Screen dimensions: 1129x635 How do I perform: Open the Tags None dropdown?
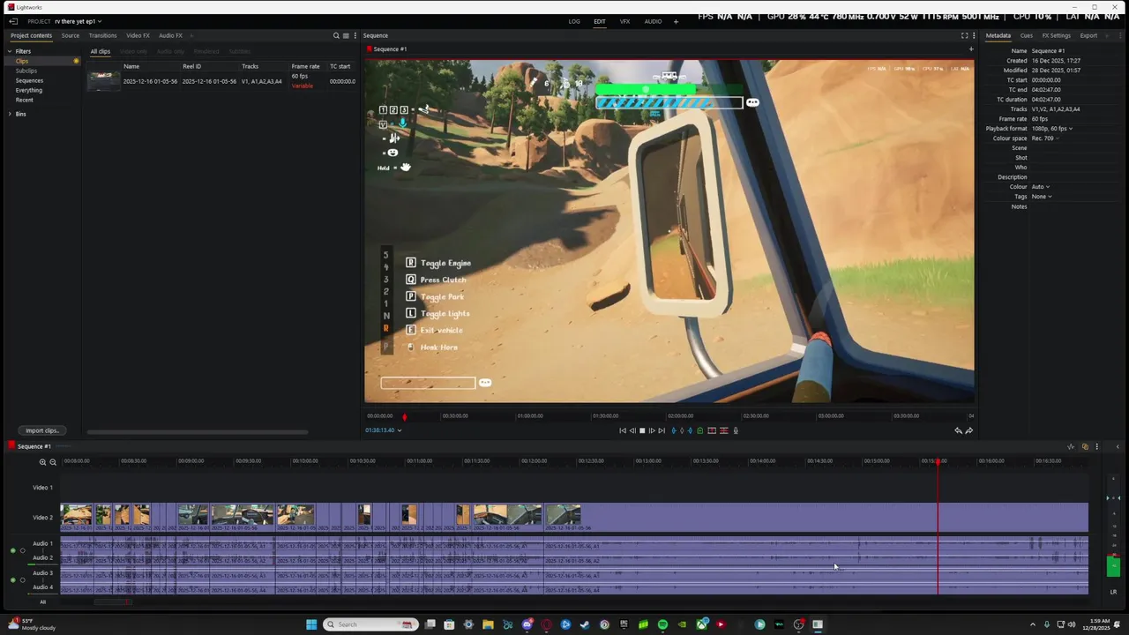pyautogui.click(x=1042, y=197)
